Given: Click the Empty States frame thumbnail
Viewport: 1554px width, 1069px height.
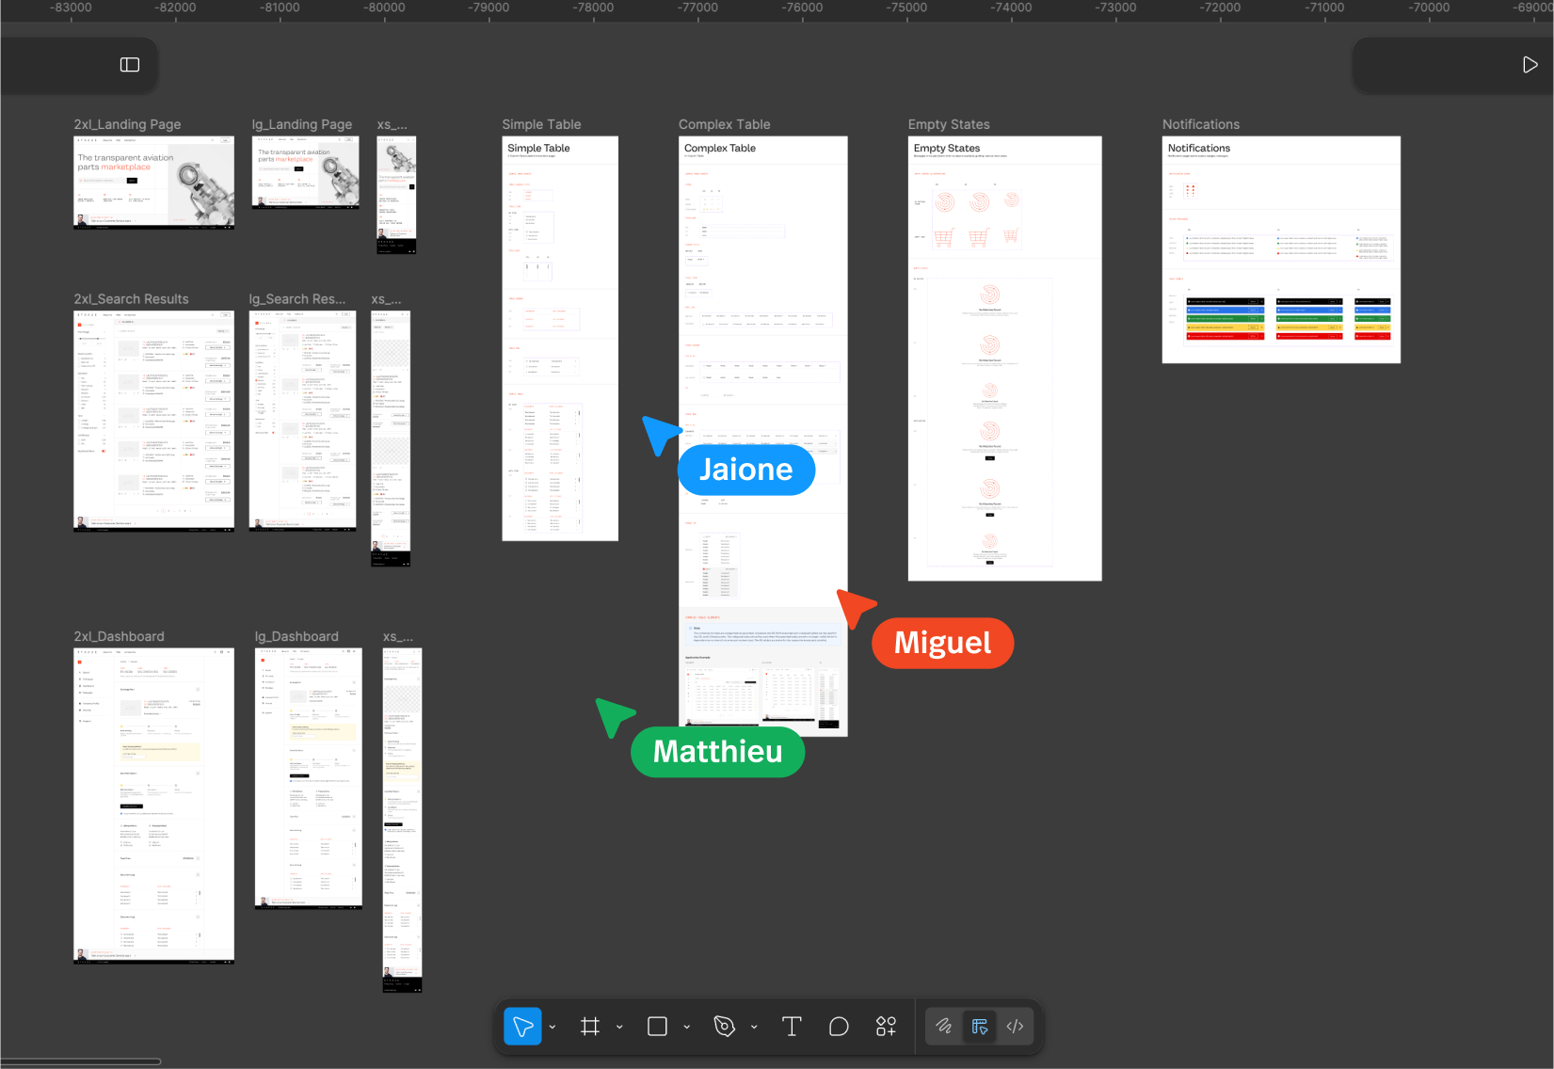Looking at the screenshot, I should click(x=1004, y=358).
